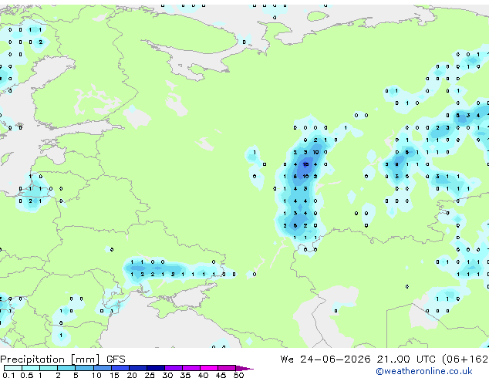The width and height of the screenshot is (489, 378).
Task: Click the '25' legend scale label
Action: [150, 375]
